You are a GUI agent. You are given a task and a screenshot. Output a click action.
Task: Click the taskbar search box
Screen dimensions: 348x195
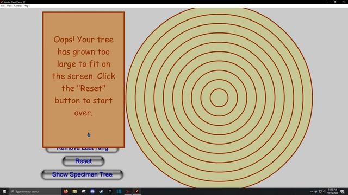[x=35, y=191]
